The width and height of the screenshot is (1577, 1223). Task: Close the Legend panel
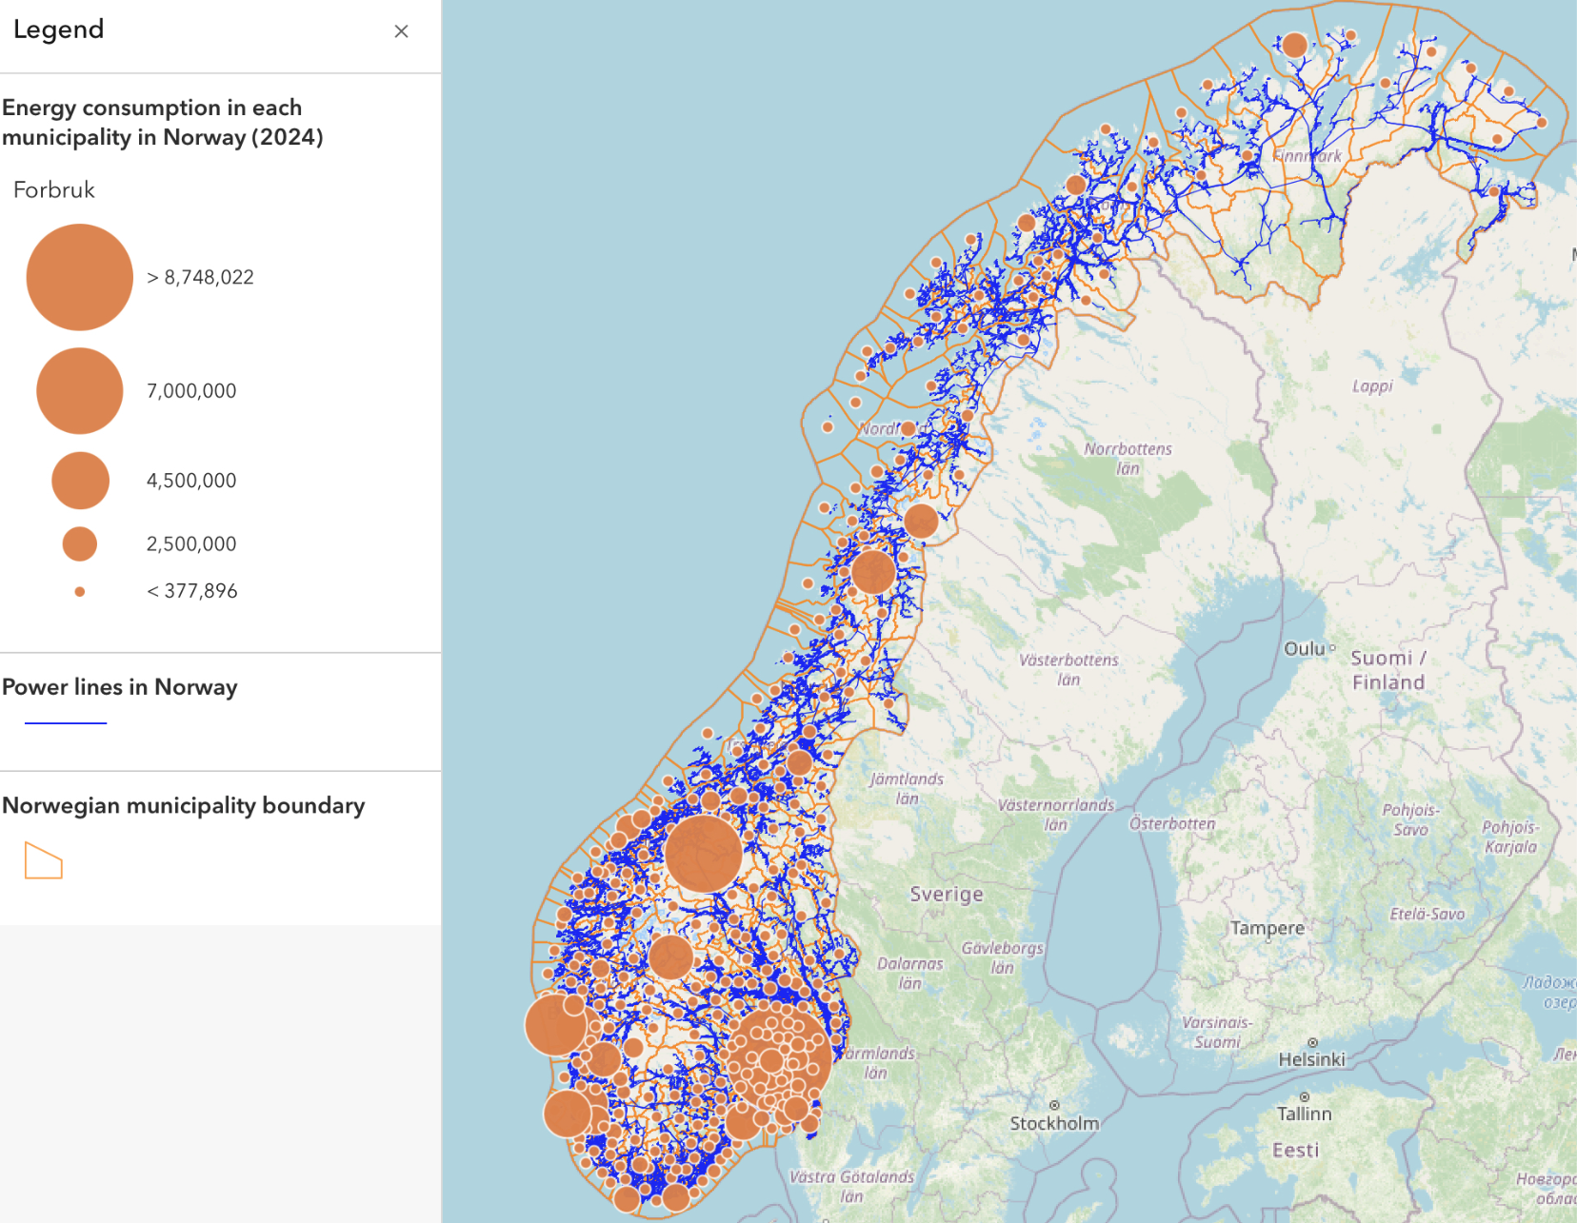401,31
